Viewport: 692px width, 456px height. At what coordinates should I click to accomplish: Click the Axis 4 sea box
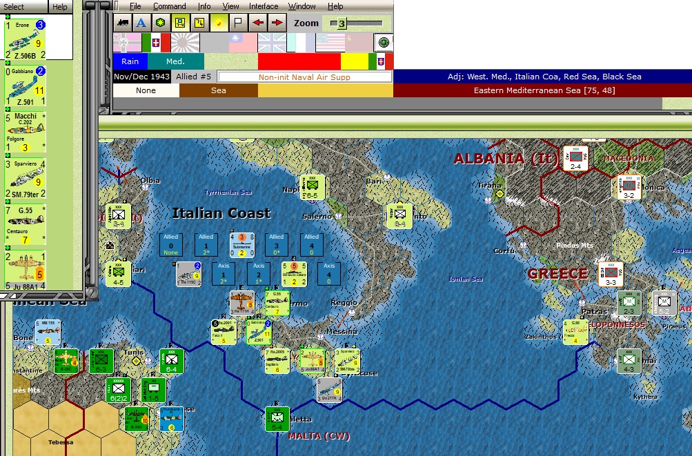pyautogui.click(x=329, y=274)
